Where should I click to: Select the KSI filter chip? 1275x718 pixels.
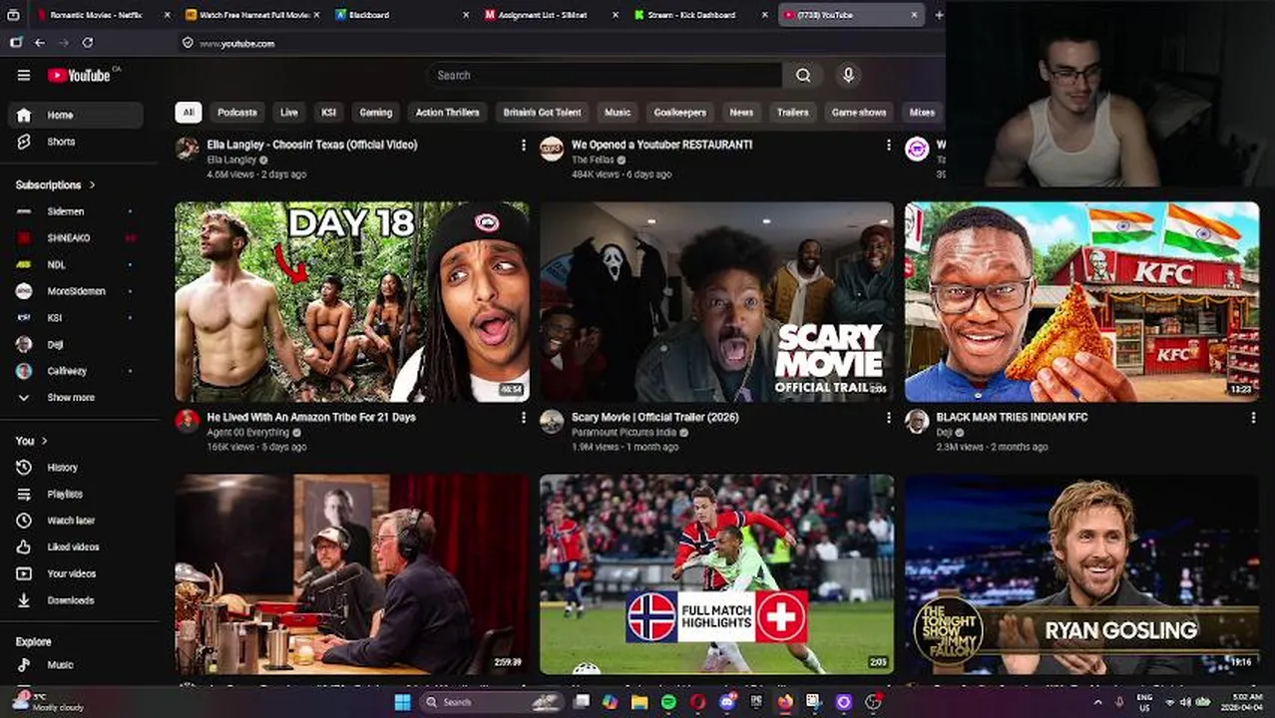[x=328, y=113]
